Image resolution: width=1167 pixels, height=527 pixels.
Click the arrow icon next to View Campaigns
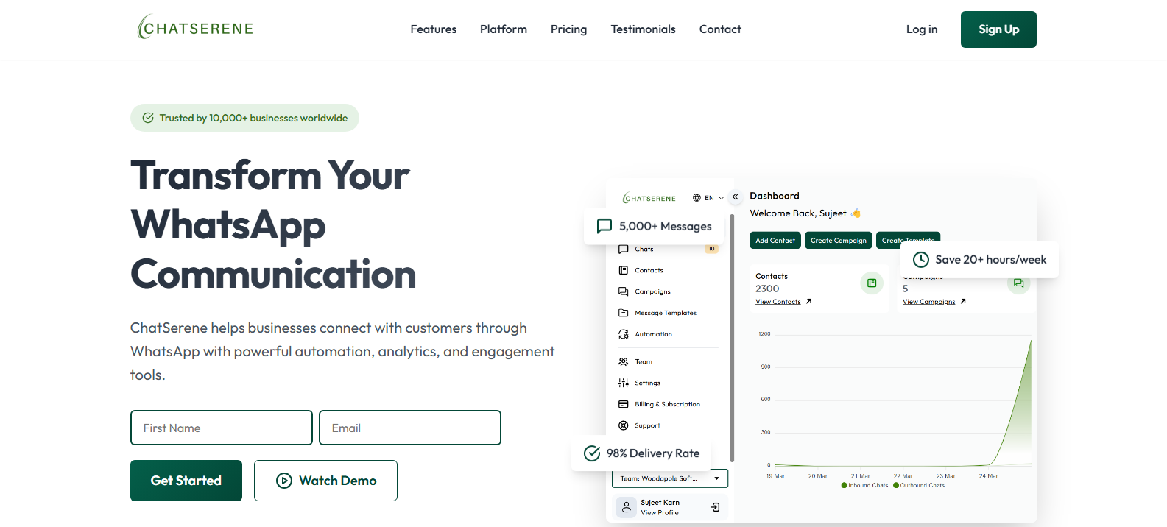coord(963,301)
